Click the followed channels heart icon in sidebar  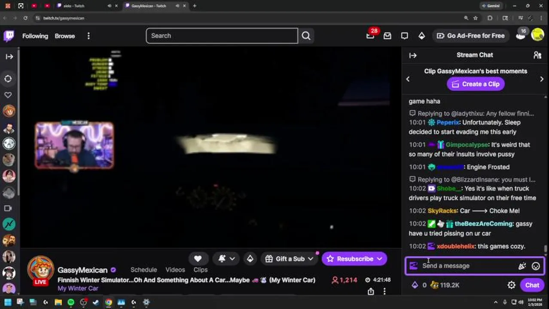[x=9, y=95]
